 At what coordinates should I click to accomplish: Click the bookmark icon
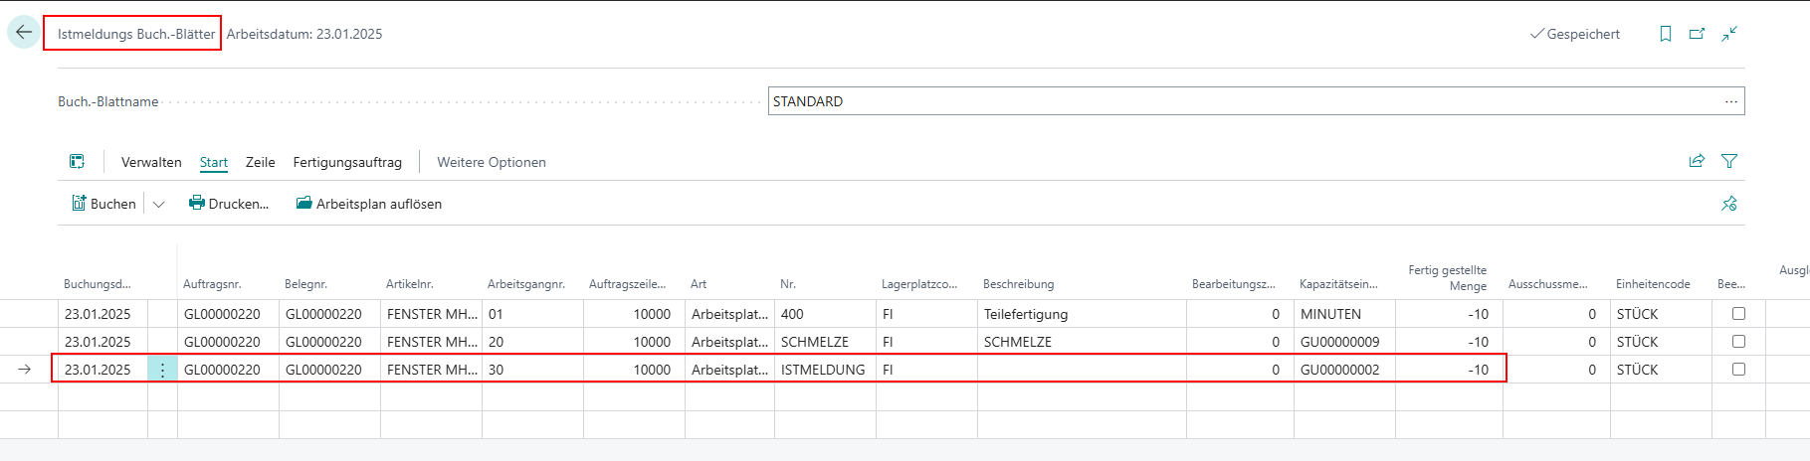pyautogui.click(x=1665, y=34)
